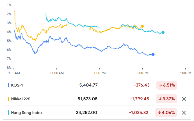Screen dimensions: 194x121
Task: Click the Hang Seng teal color marker
Action: tap(8, 113)
